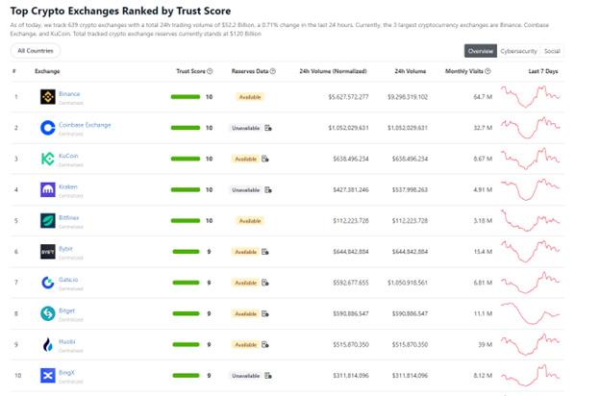Click Bybit monthly visits 15.4 M
Screen dimensions: 600x396
483,252
